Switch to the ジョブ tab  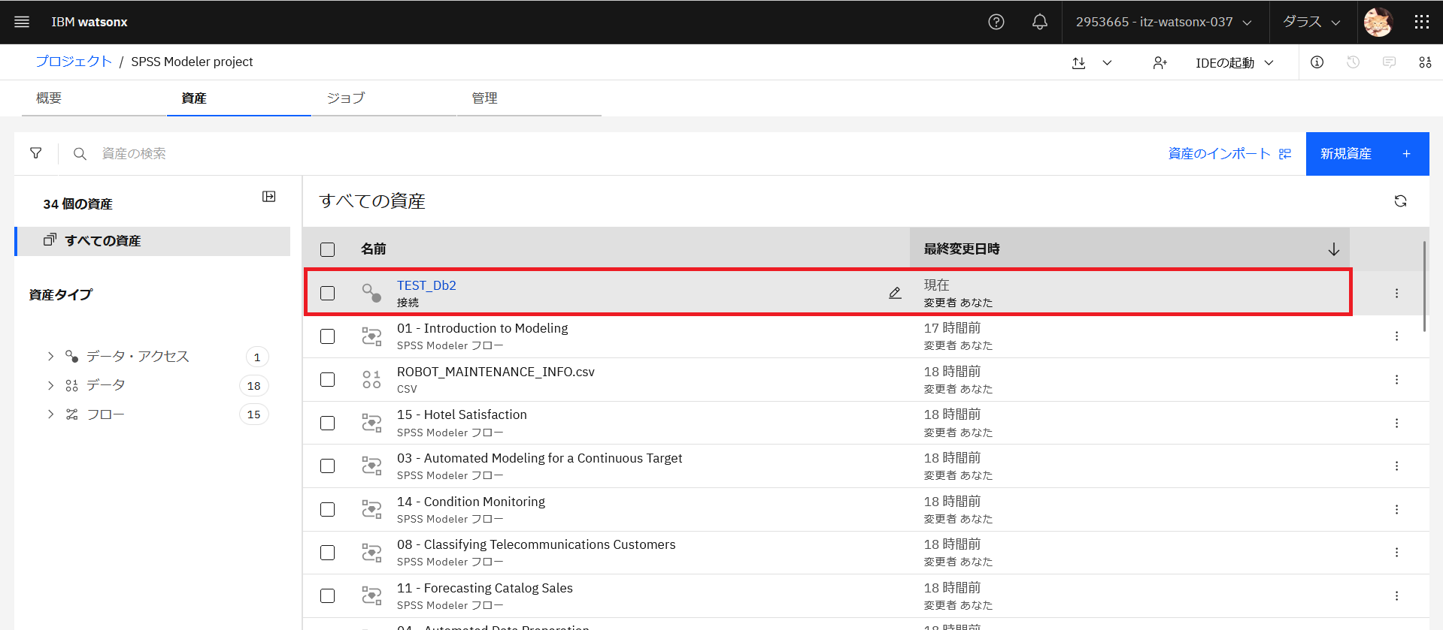[x=384, y=98]
